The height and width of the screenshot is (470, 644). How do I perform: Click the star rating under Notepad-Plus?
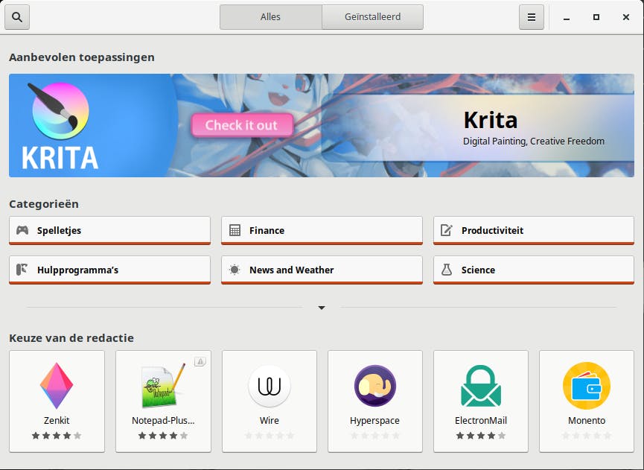point(163,436)
